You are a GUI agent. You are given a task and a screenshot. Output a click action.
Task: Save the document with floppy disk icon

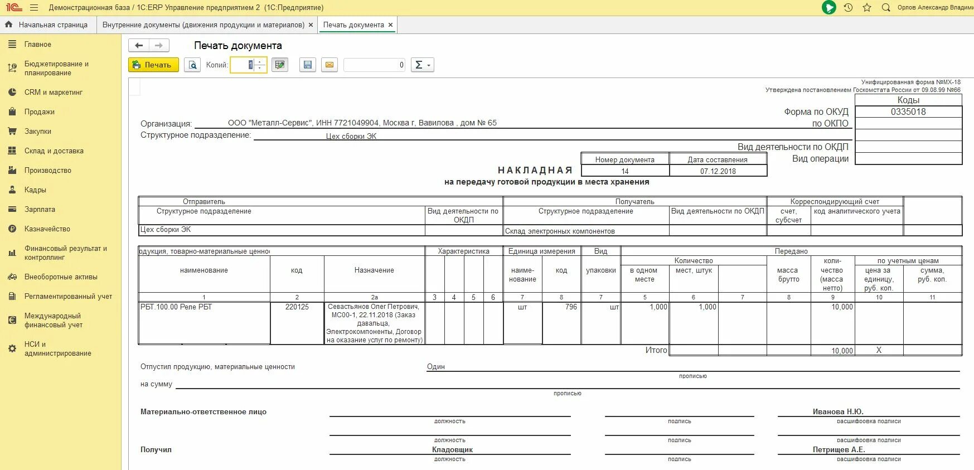pos(307,65)
